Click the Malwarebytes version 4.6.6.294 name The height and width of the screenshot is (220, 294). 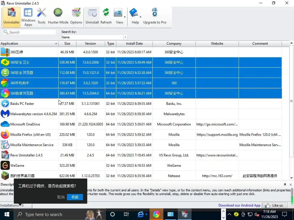click(x=34, y=114)
